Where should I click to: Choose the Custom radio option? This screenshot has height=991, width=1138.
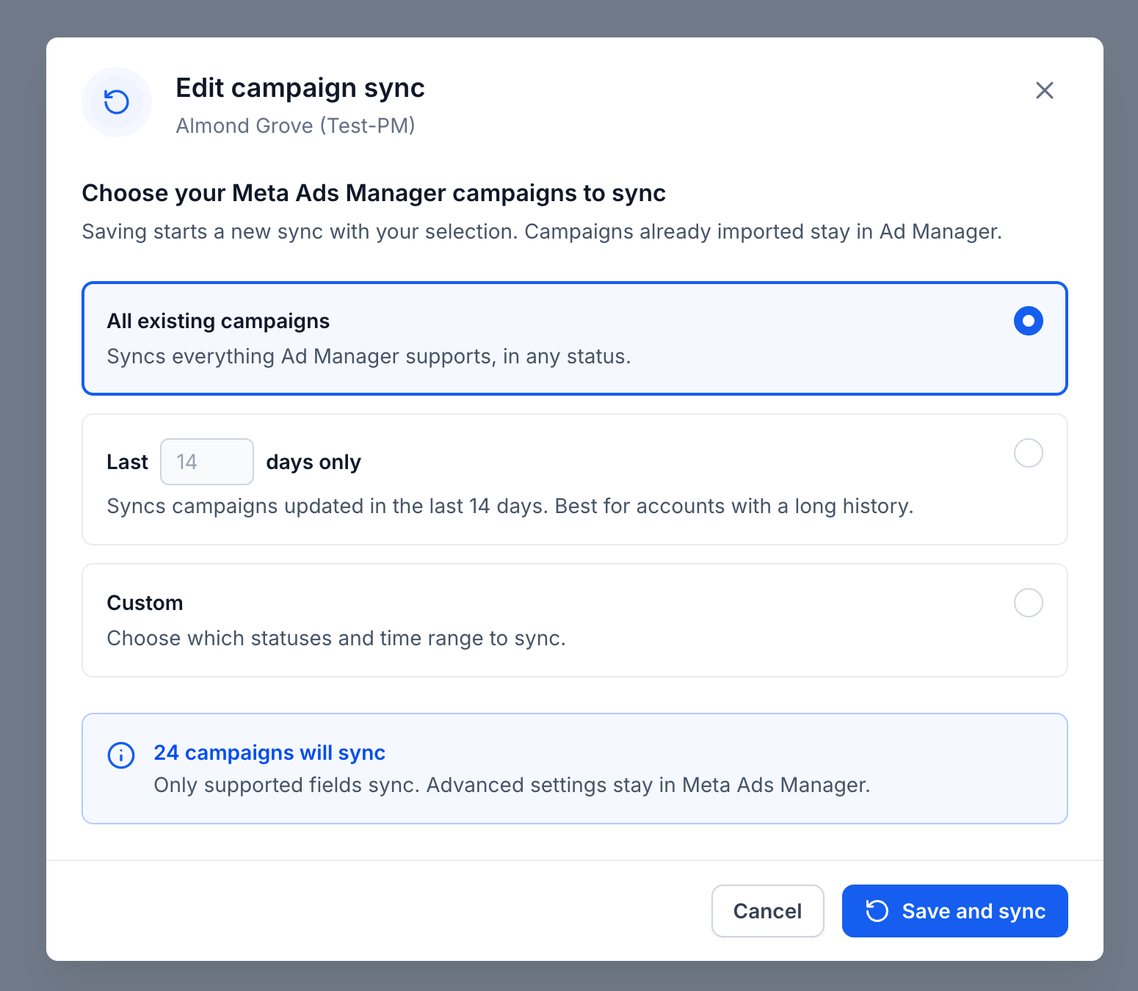[x=1028, y=603]
